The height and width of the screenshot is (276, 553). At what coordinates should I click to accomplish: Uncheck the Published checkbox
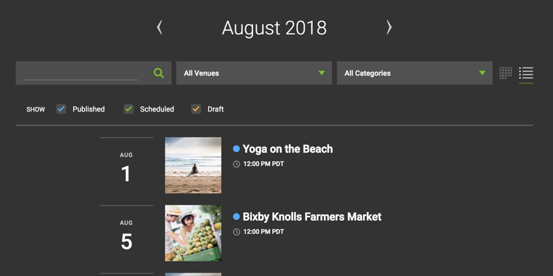tap(61, 109)
